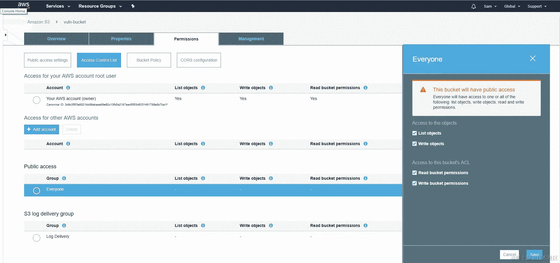Cancel the Everyone permission changes
Screen dimensions: 560x263
(509, 254)
